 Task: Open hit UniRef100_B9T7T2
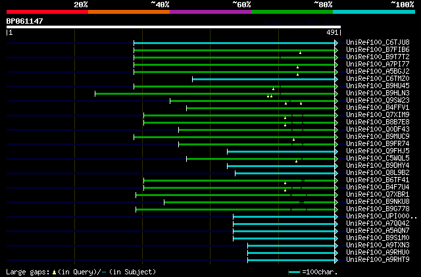(x=378, y=57)
